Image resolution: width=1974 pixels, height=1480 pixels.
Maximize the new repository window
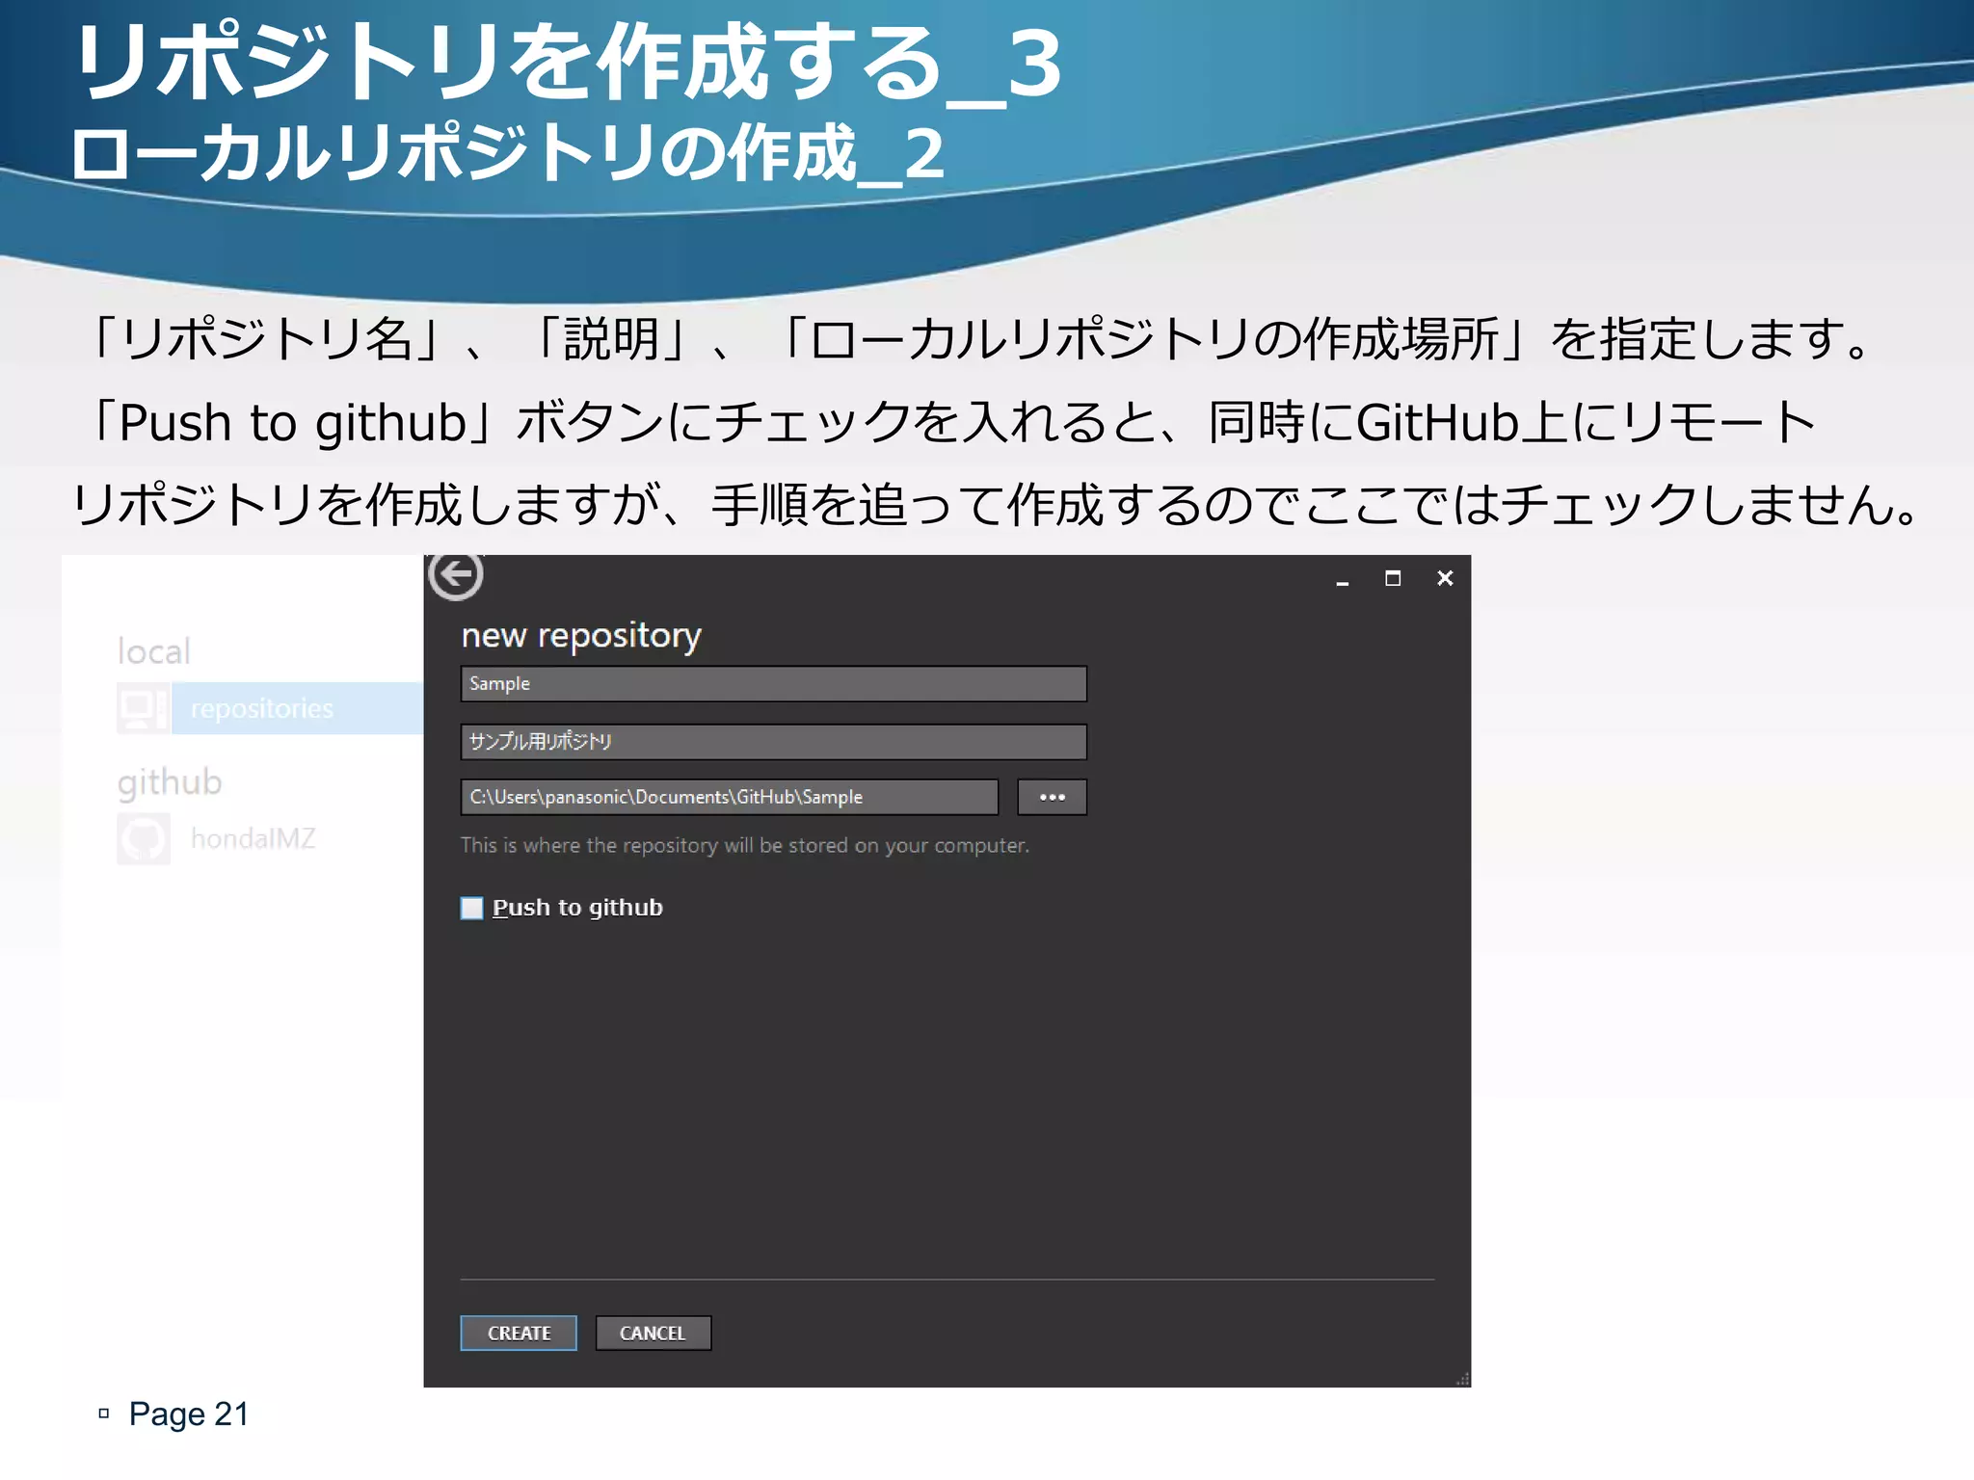pos(1393,578)
